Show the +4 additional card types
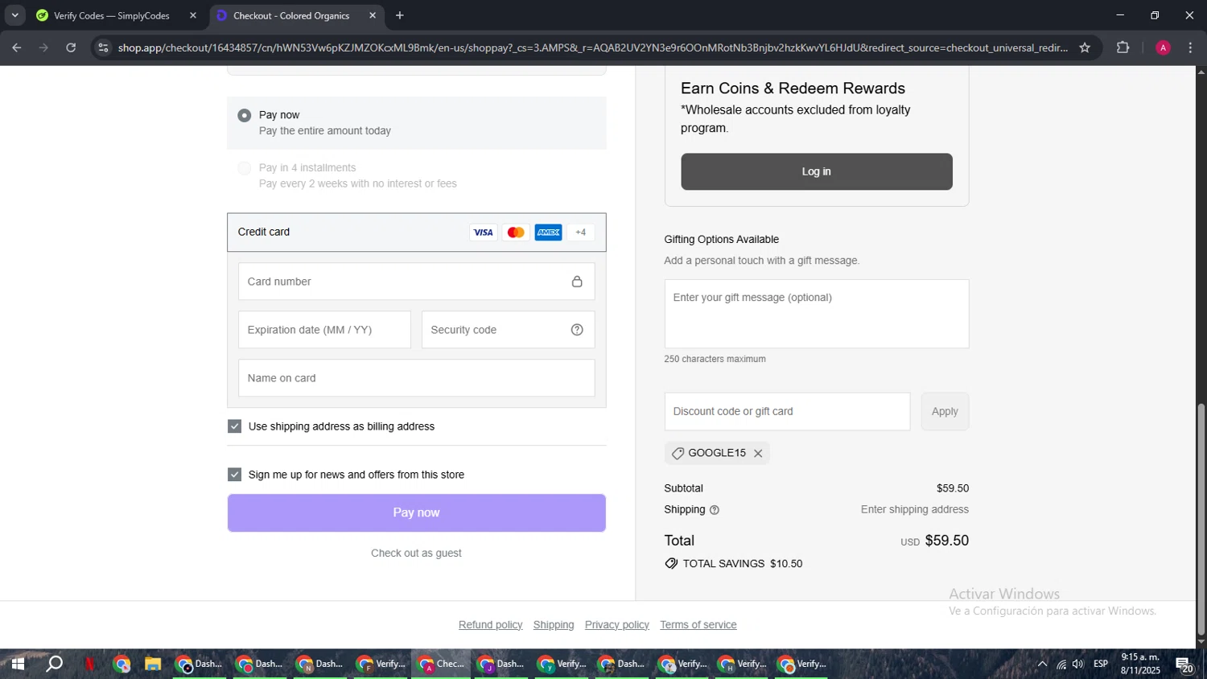Viewport: 1207px width, 679px height. click(x=581, y=233)
